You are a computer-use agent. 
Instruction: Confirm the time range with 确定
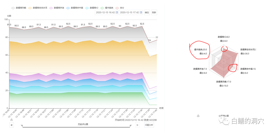pyautogui.click(x=147, y=12)
